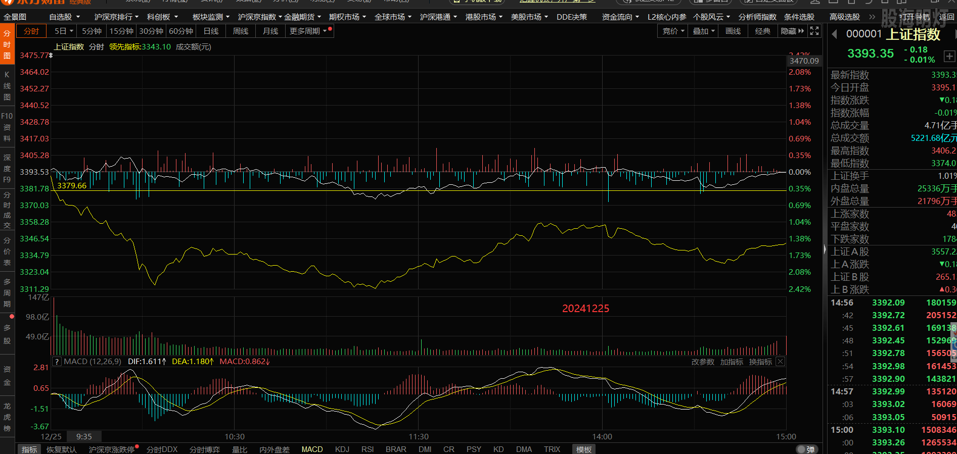Click 加指标 to add an indicator
Screen dimensions: 957x454
click(732, 362)
